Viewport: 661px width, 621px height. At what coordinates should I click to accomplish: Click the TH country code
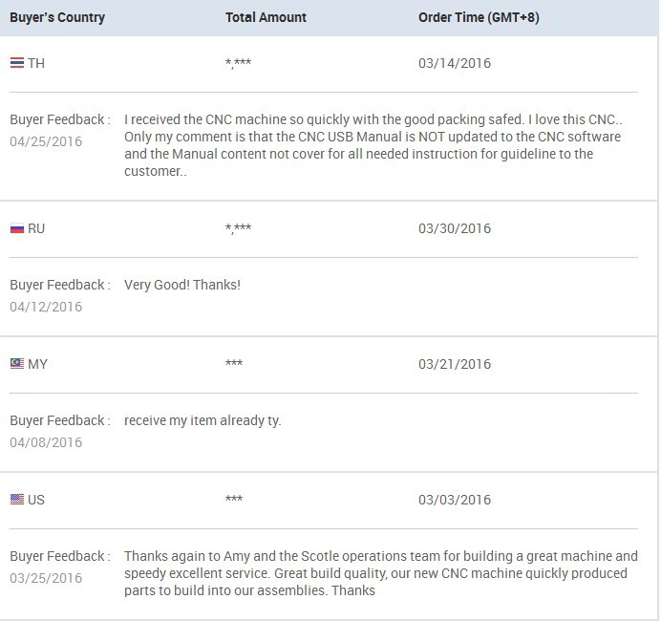coord(36,63)
